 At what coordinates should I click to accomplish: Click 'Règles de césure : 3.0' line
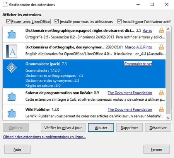coord(43,86)
